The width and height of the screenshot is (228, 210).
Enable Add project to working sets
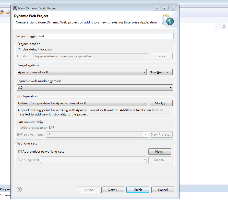(x=20, y=152)
